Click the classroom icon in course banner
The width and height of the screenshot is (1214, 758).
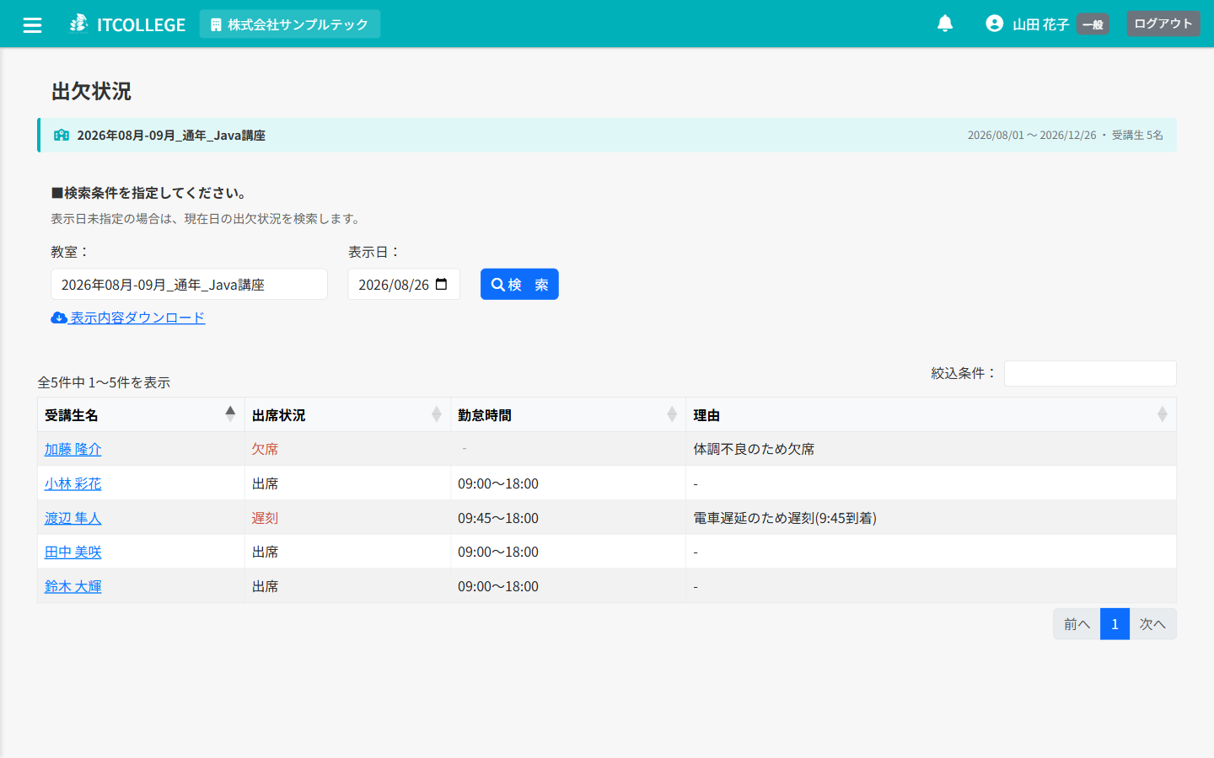62,135
